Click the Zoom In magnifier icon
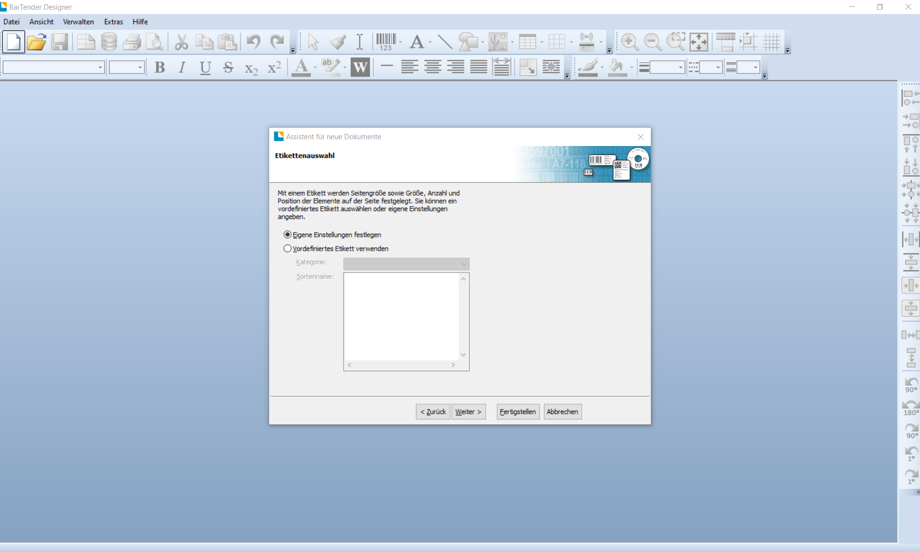The width and height of the screenshot is (920, 552). pyautogui.click(x=630, y=42)
